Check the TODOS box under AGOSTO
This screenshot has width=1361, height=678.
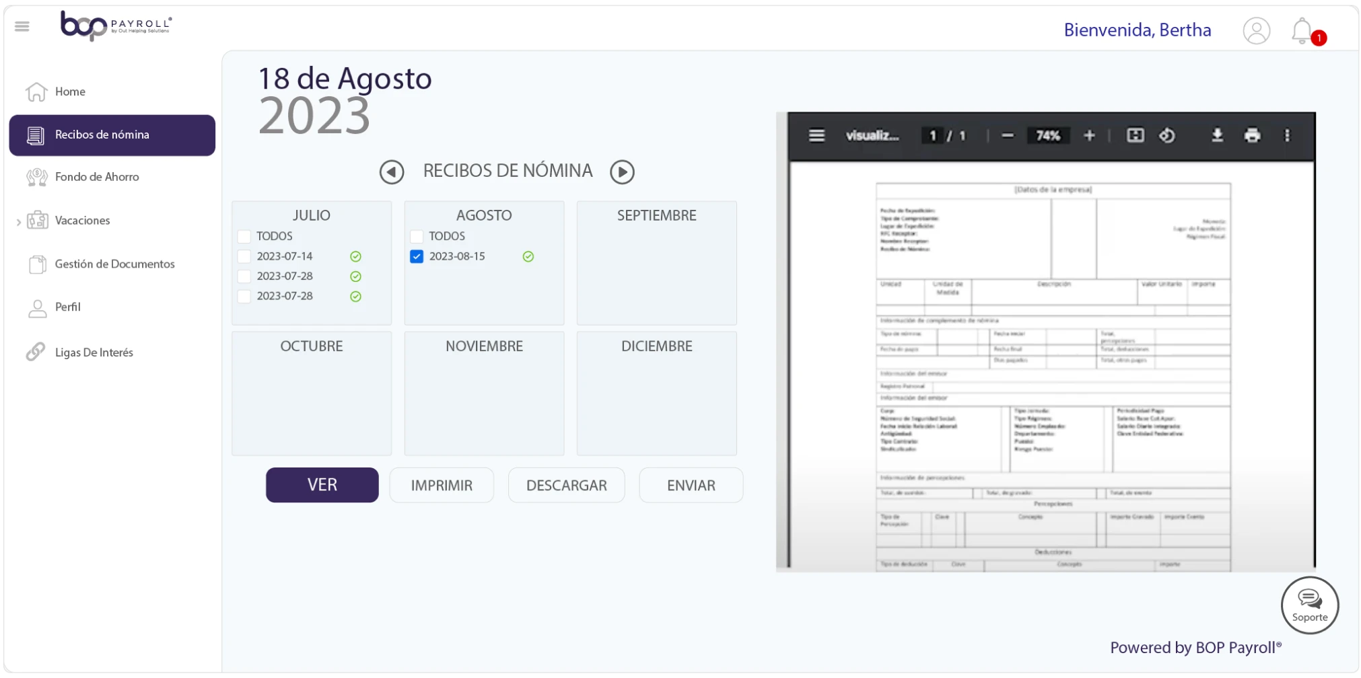pyautogui.click(x=417, y=237)
